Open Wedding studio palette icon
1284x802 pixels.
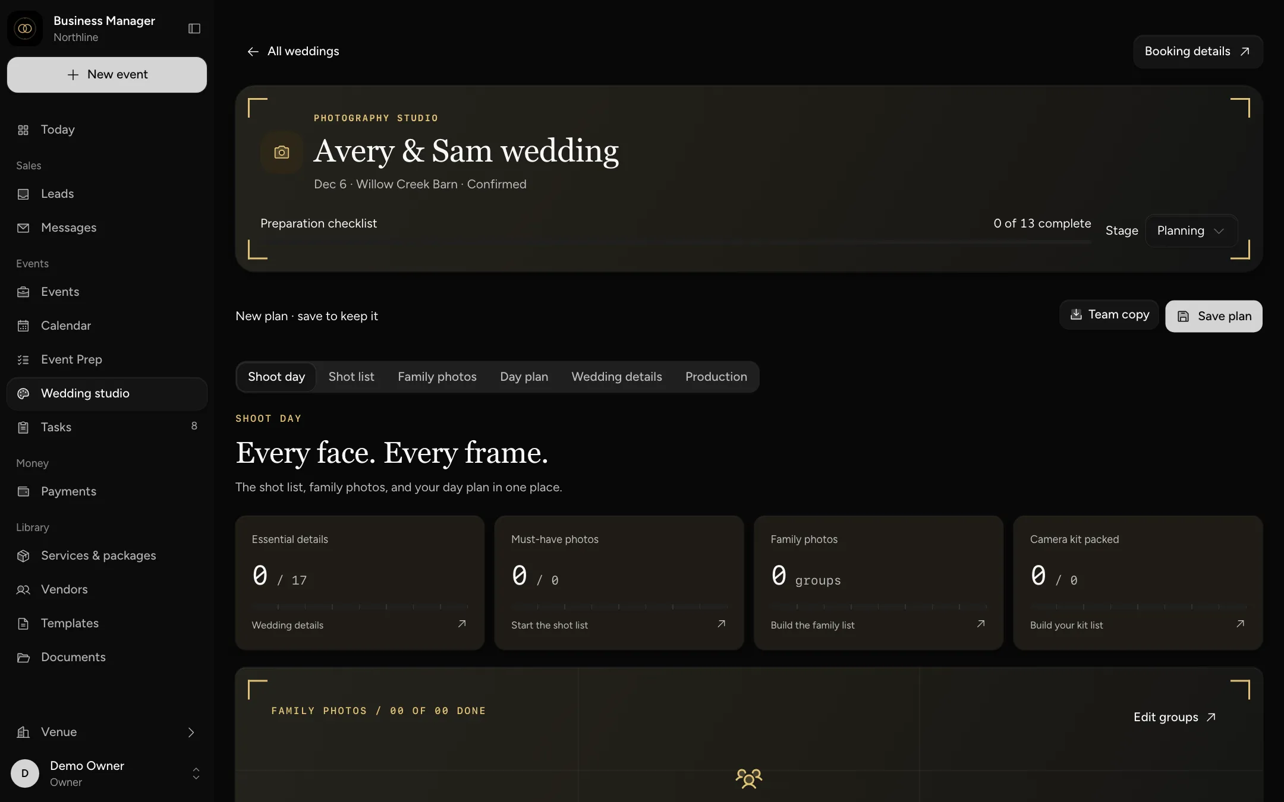[x=23, y=393]
